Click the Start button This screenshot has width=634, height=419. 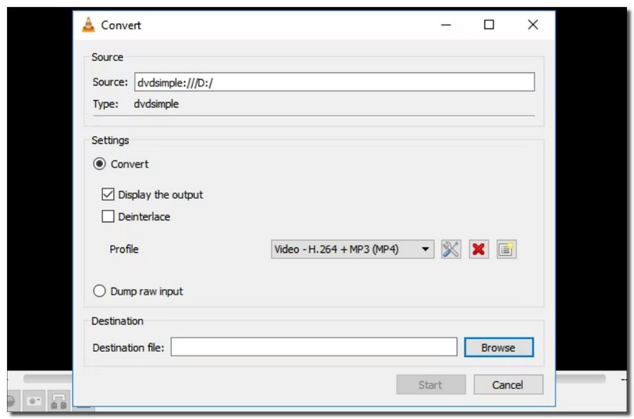(430, 385)
